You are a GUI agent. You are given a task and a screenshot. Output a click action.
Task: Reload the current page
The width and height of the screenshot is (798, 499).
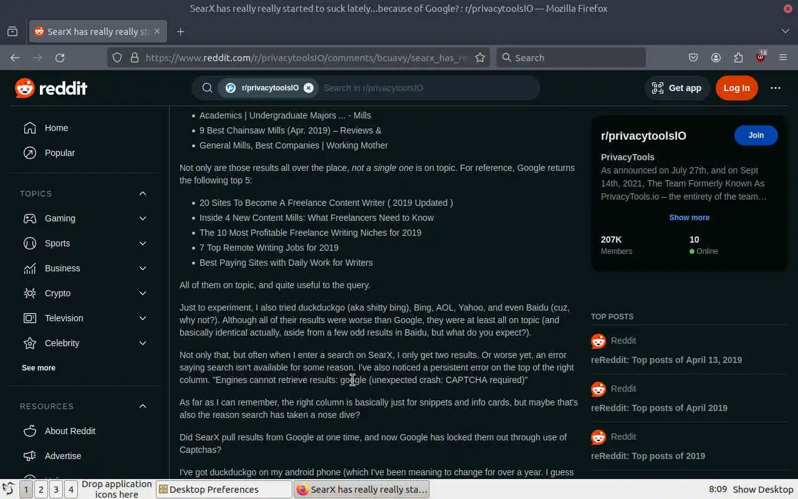60,57
